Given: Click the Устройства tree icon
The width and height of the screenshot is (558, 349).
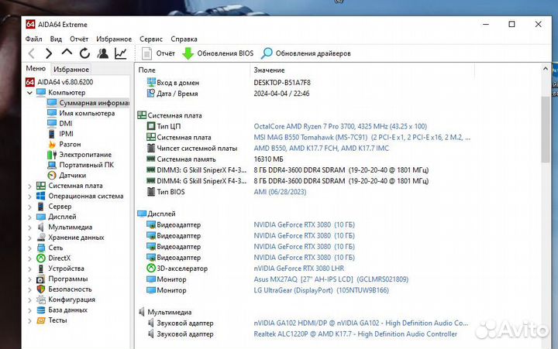Looking at the screenshot, I should click(41, 269).
